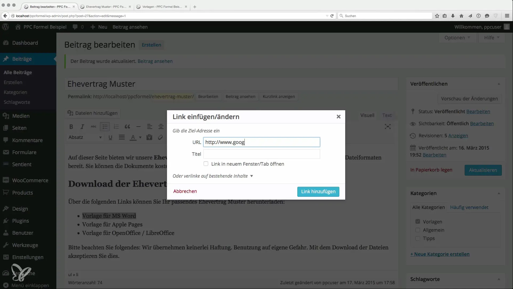Image resolution: width=513 pixels, height=289 pixels.
Task: Click in the Titel input field
Action: click(262, 154)
